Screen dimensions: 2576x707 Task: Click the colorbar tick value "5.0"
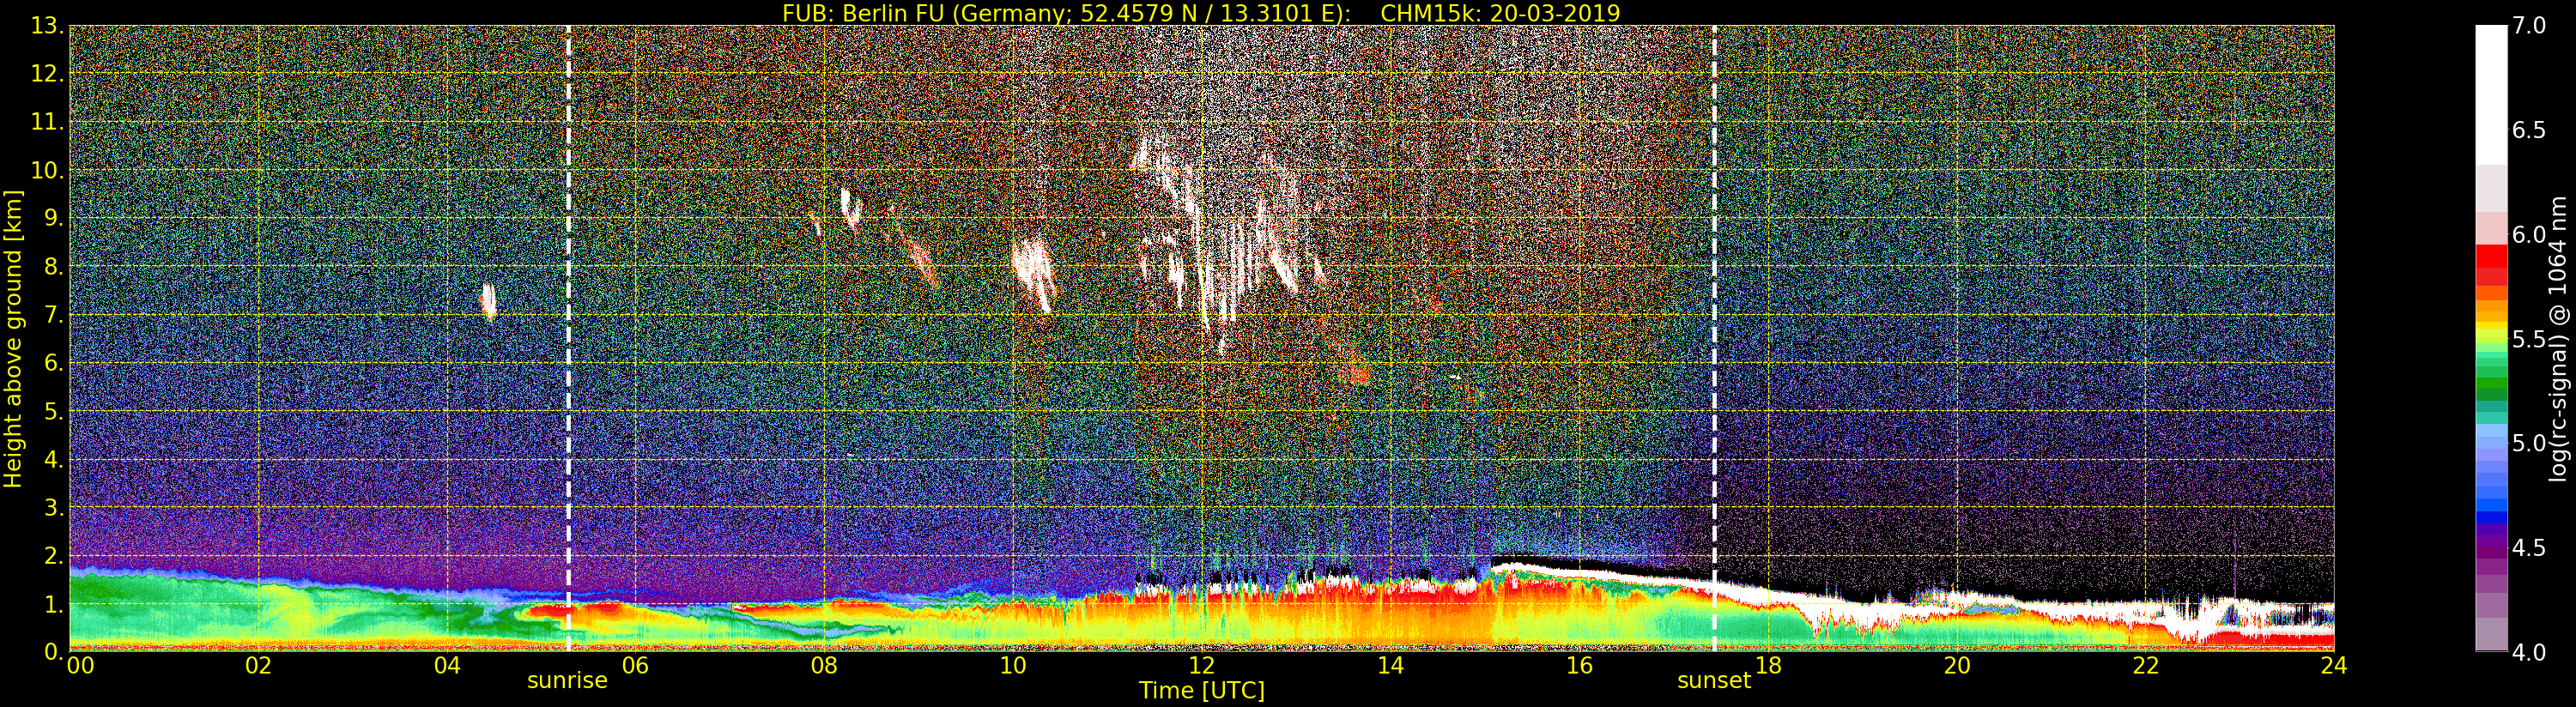click(2528, 443)
